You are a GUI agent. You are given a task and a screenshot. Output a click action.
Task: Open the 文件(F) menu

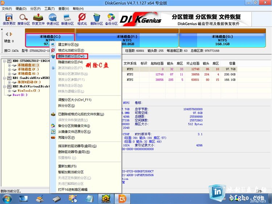[7, 9]
